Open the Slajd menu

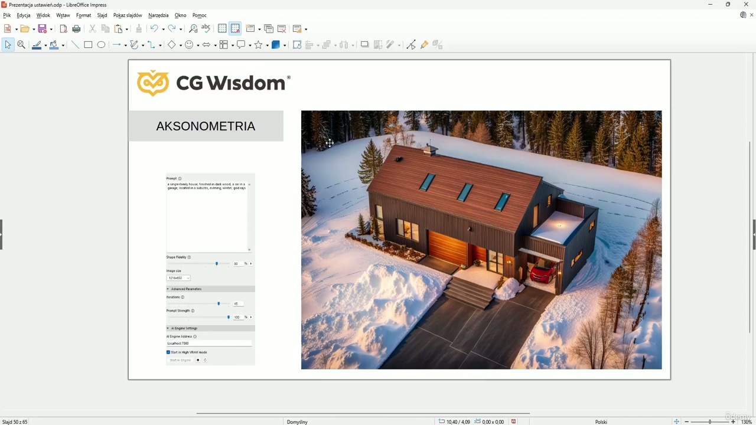click(x=102, y=15)
